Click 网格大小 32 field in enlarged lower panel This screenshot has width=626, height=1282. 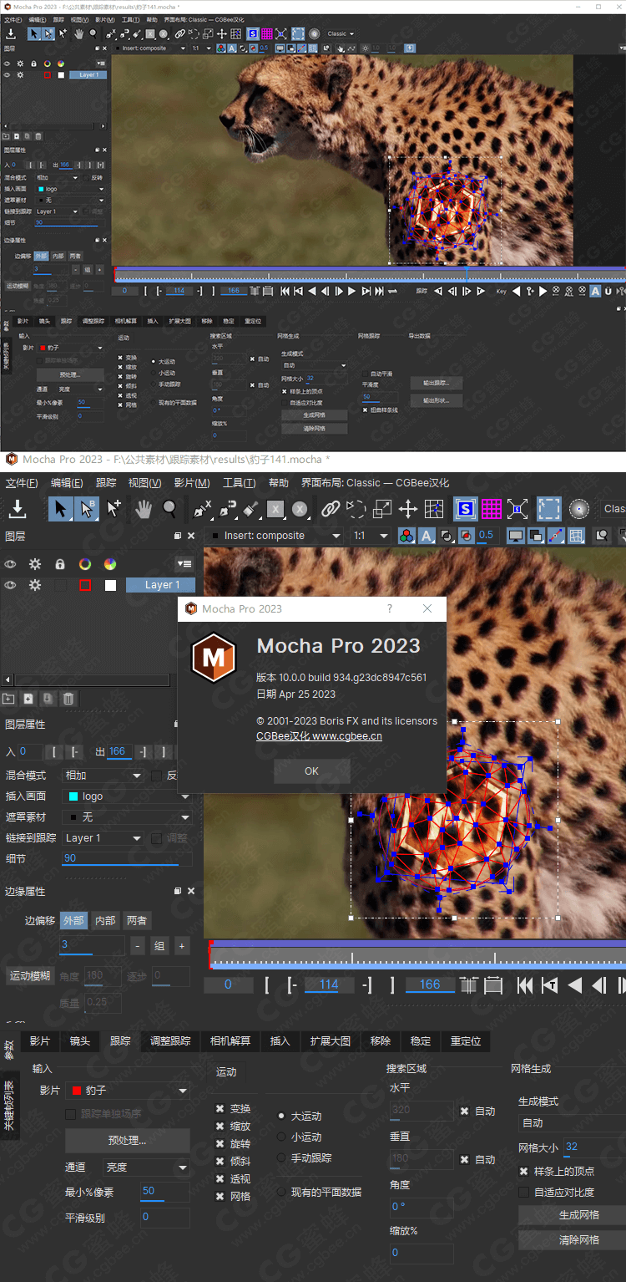pyautogui.click(x=594, y=1147)
